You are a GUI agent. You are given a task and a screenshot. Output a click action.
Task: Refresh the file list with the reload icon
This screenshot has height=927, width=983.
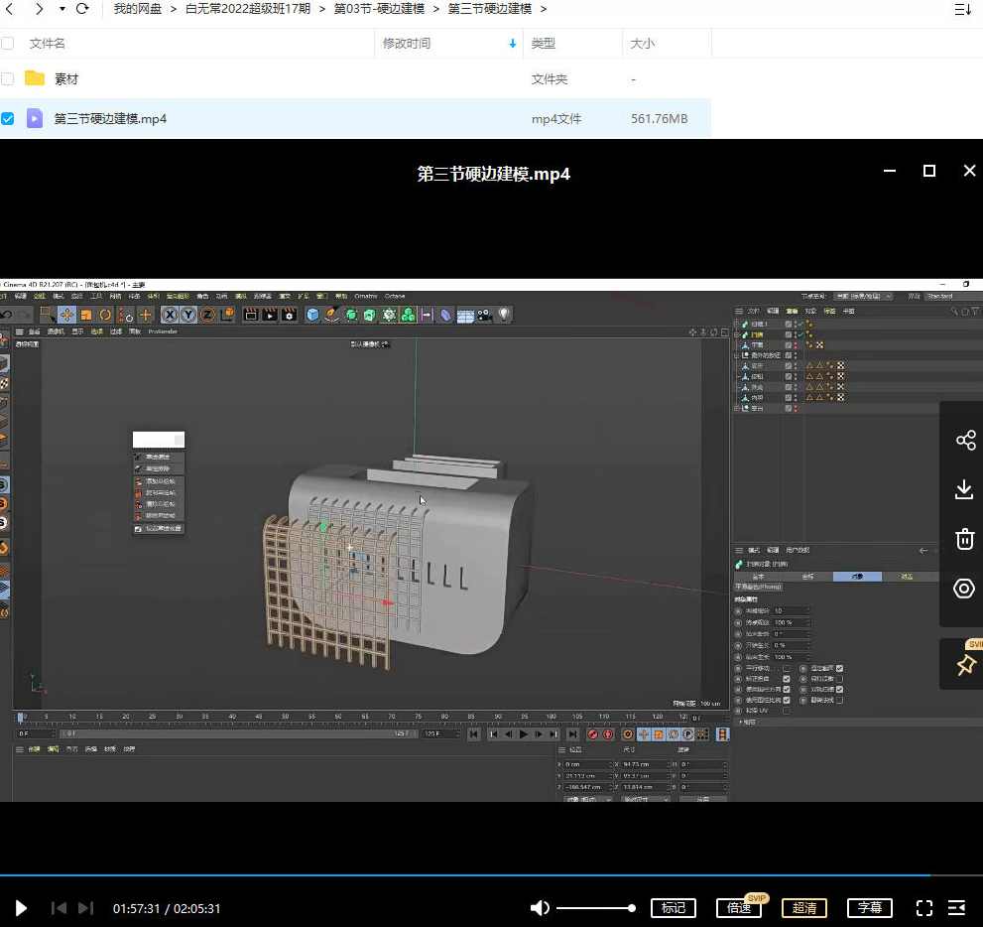tap(82, 9)
